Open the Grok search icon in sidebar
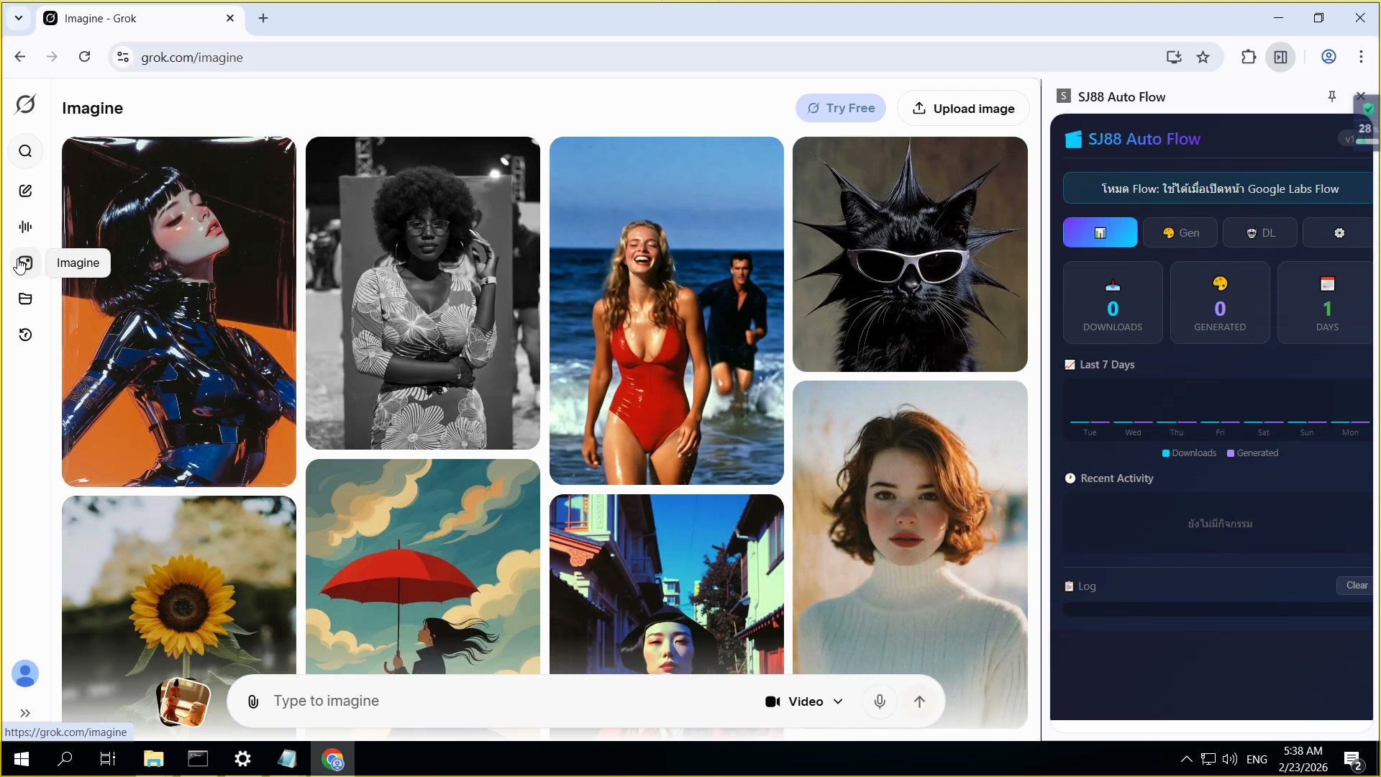 [x=25, y=151]
